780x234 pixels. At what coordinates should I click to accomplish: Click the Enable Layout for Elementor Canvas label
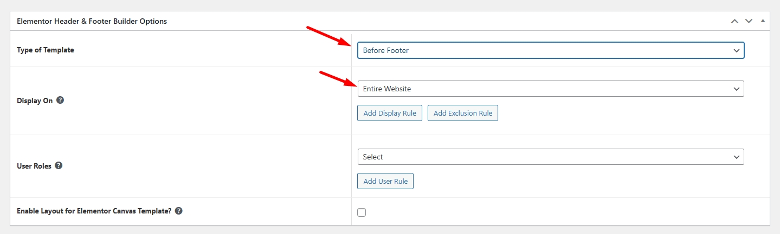94,211
